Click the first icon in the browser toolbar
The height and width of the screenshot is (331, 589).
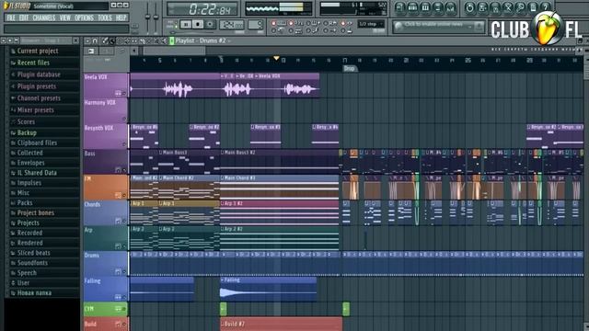click(x=4, y=40)
